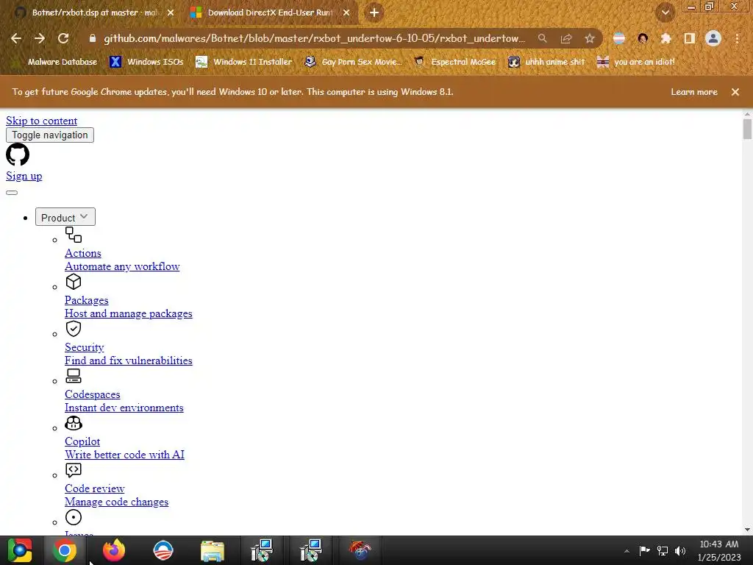Open Chrome profile avatar
This screenshot has height=565, width=753.
pyautogui.click(x=713, y=38)
